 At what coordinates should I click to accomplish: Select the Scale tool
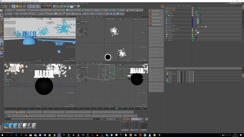pos(17,6)
